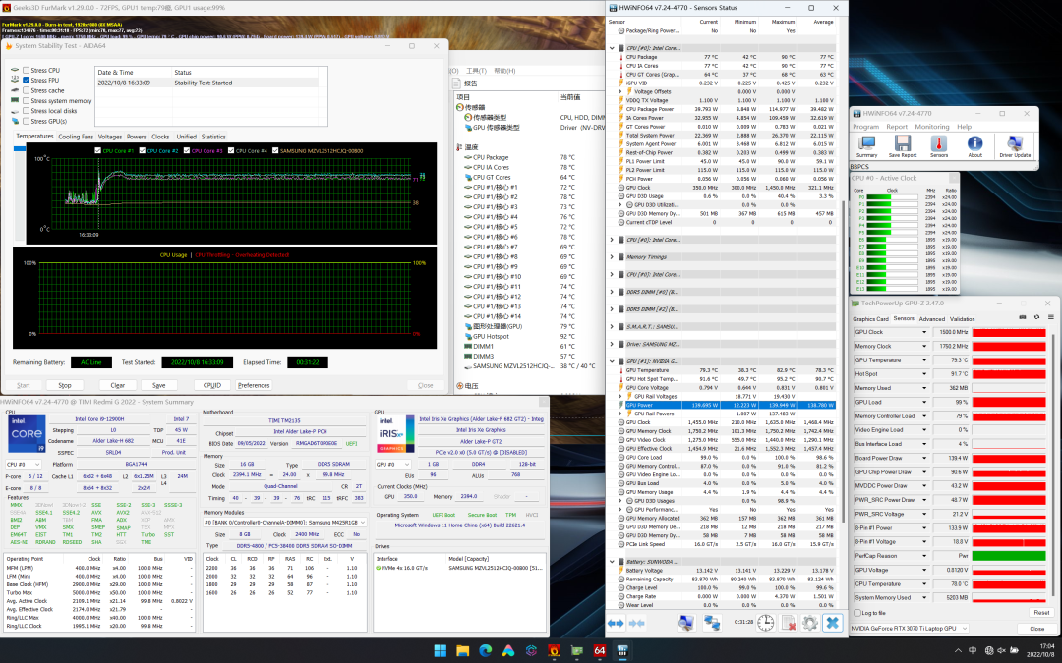1062x663 pixels.
Task: Toggle Log to file in GPU-Z
Action: point(857,612)
